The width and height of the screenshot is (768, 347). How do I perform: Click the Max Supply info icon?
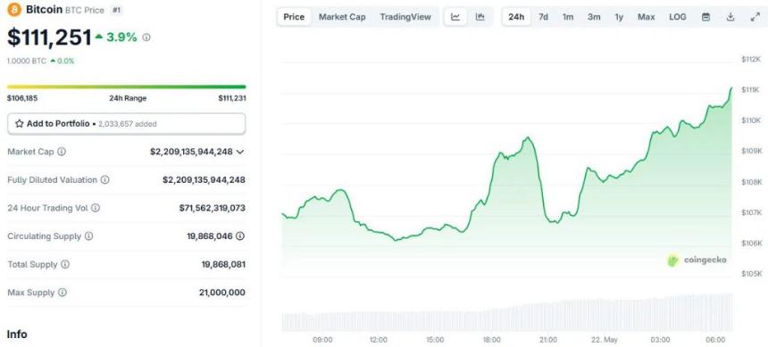(x=63, y=293)
